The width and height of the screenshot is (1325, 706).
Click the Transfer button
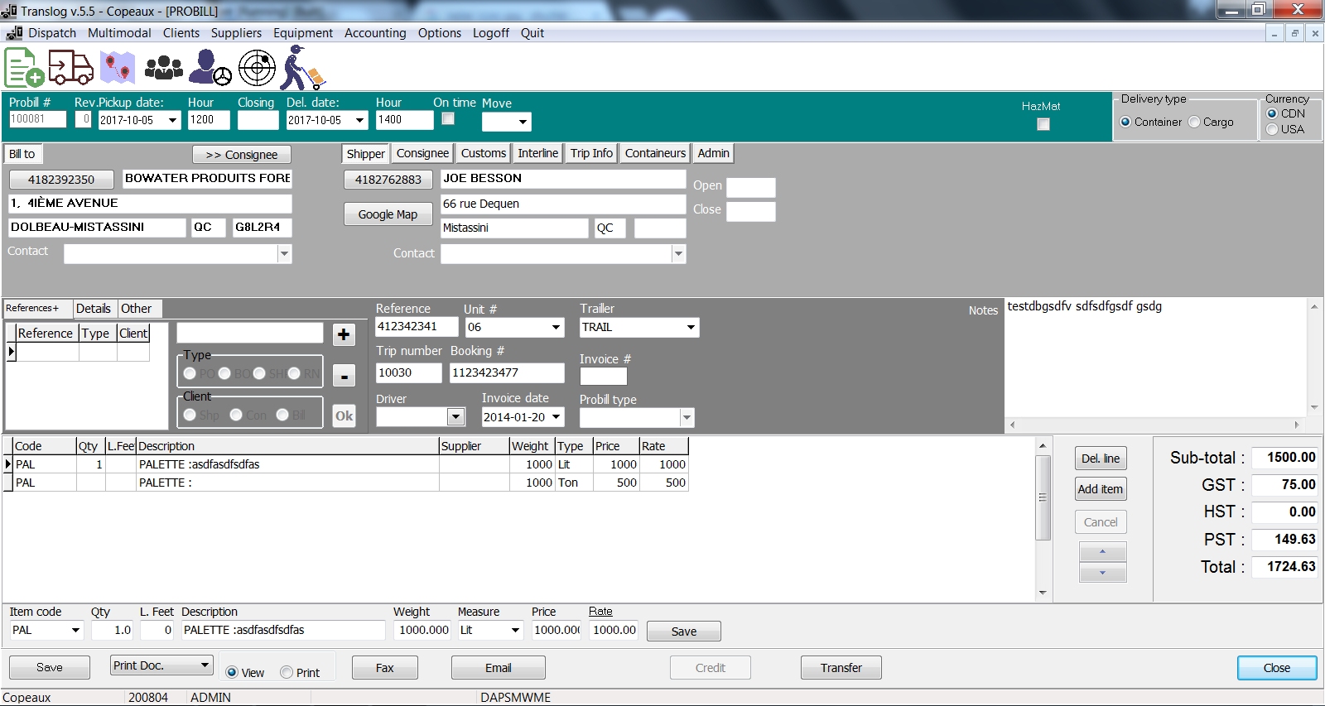pyautogui.click(x=841, y=668)
